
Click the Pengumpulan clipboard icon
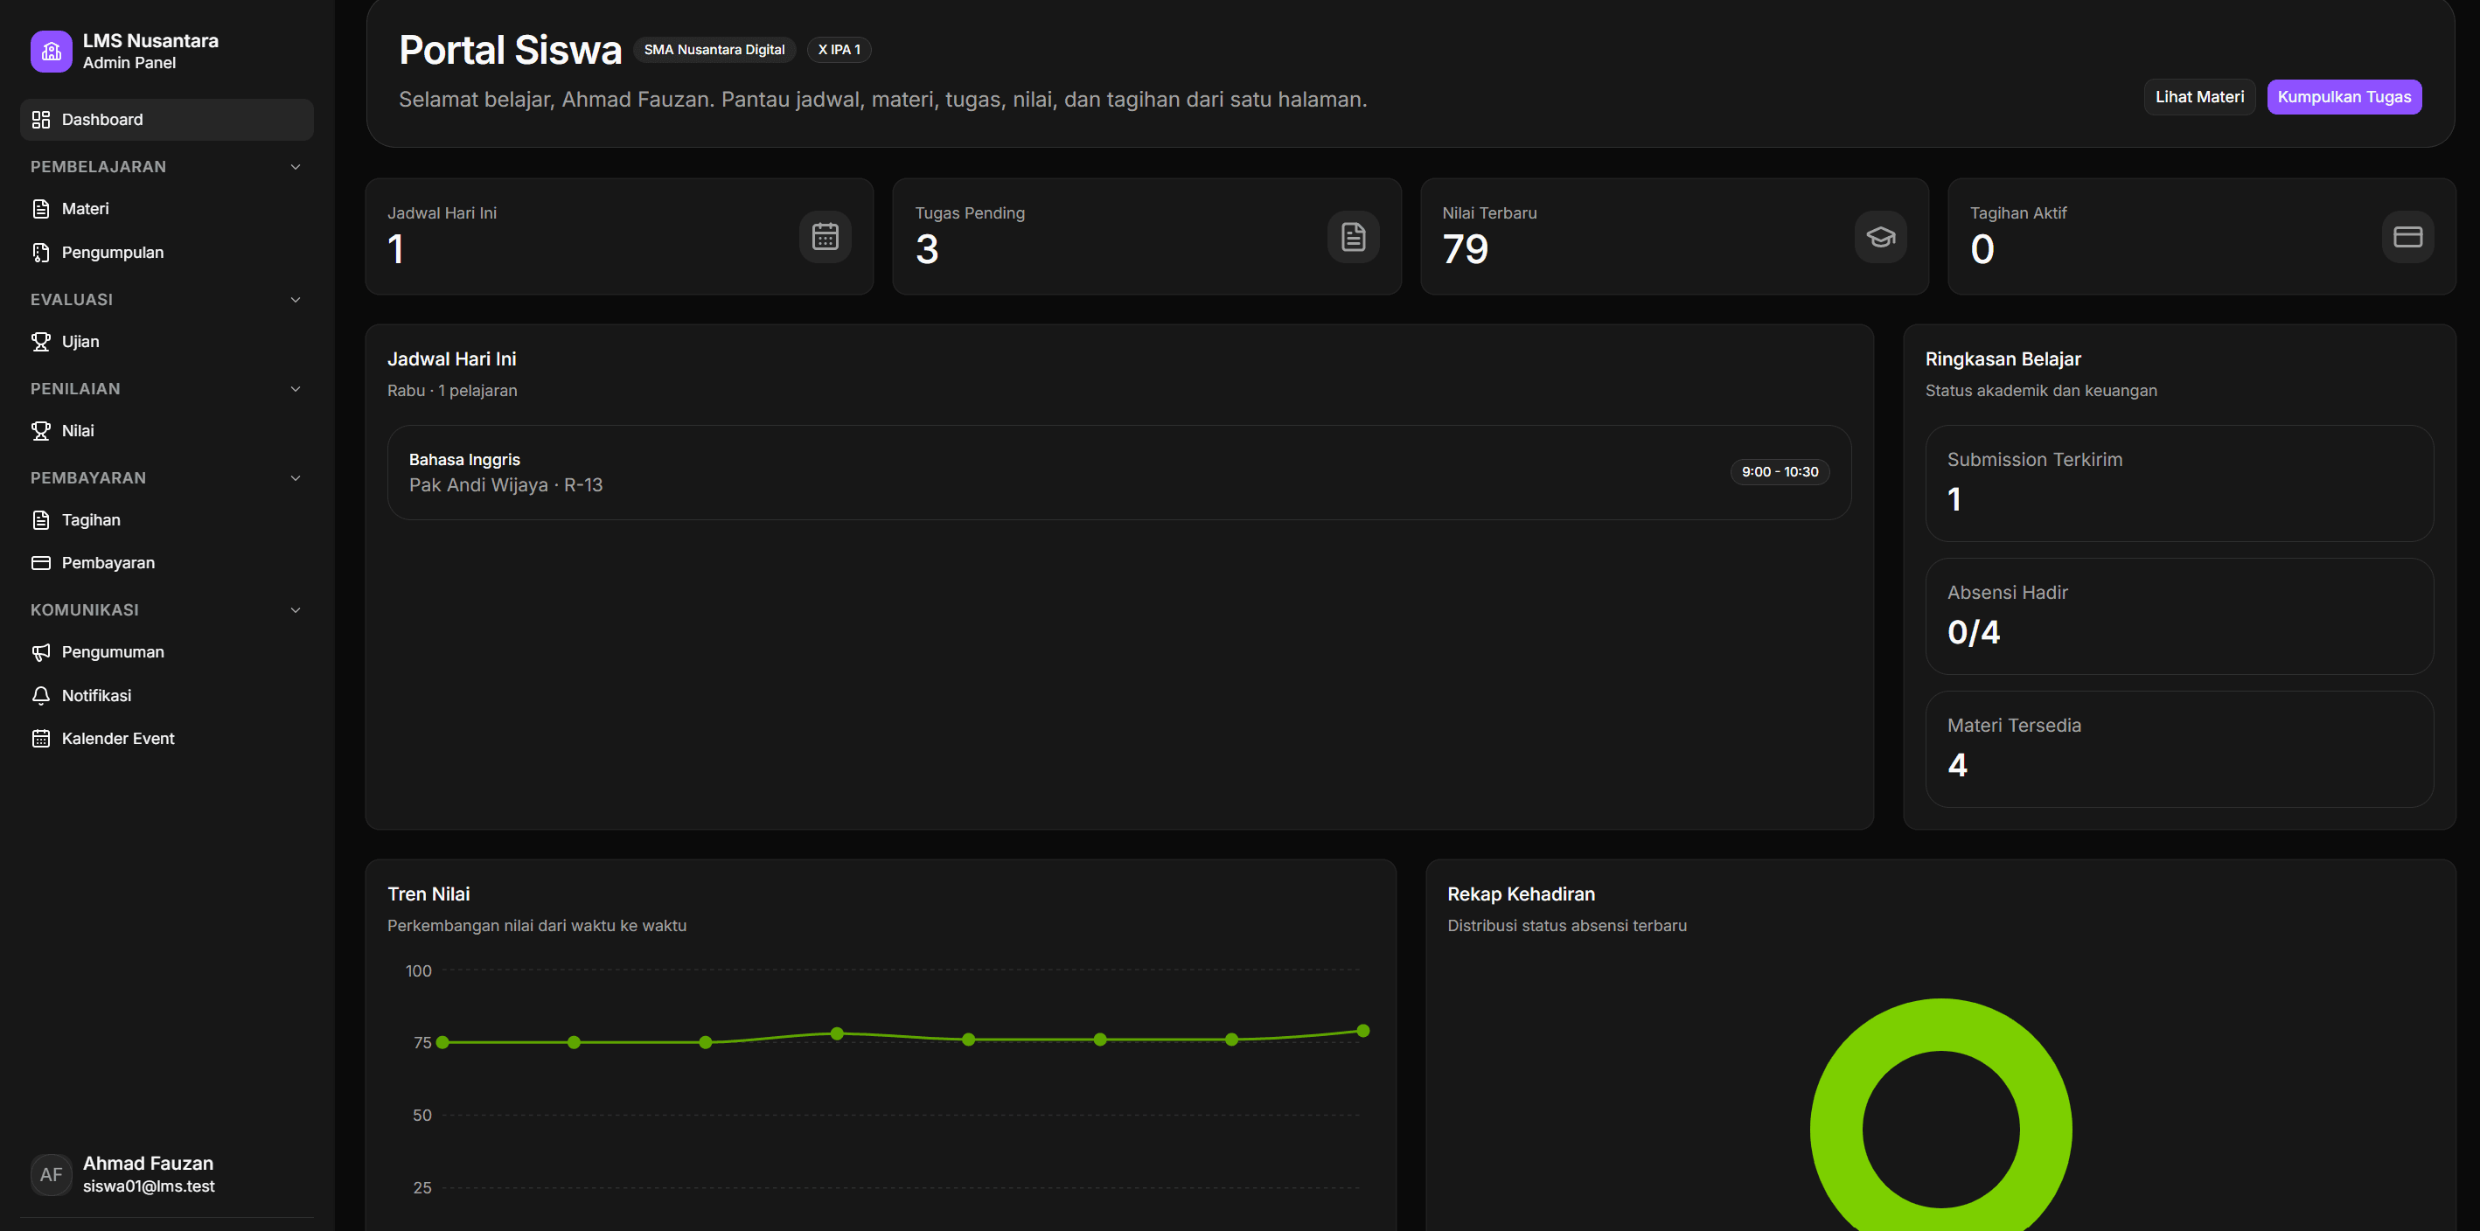click(40, 252)
